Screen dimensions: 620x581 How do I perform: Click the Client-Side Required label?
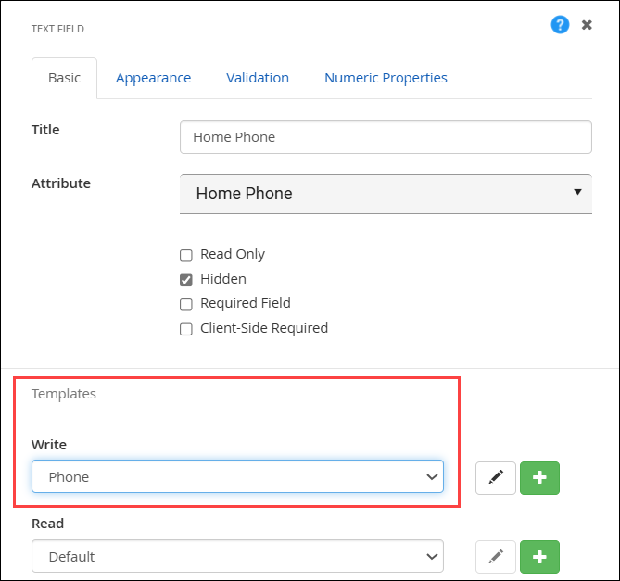[264, 328]
